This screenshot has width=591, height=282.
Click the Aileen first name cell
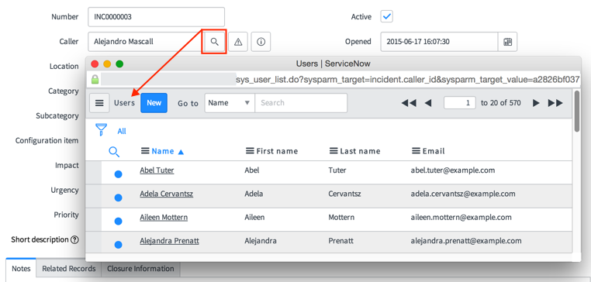pos(254,217)
